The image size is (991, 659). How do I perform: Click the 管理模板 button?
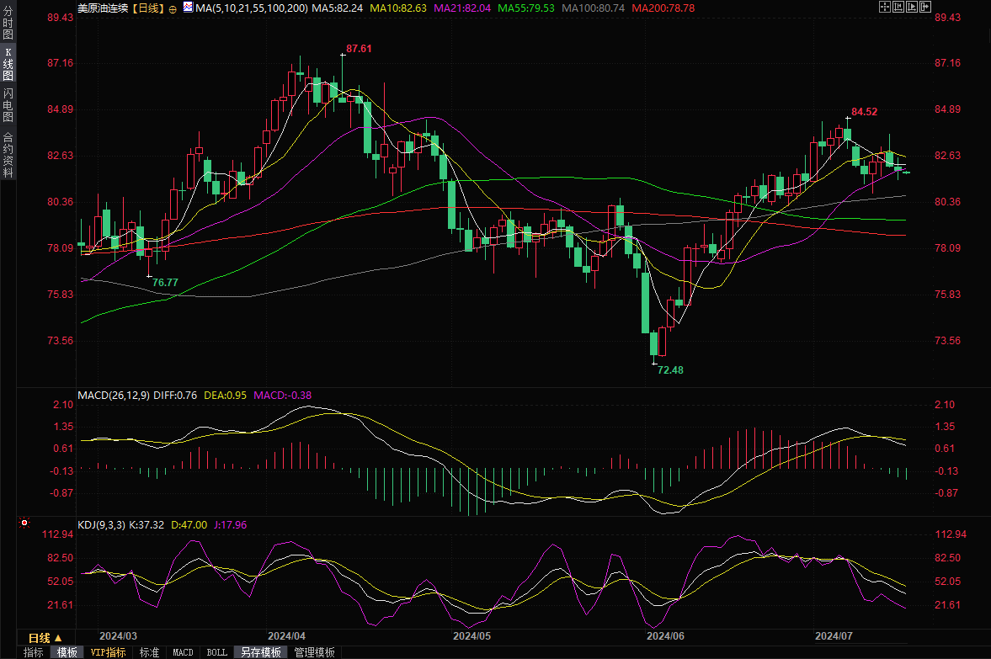pyautogui.click(x=314, y=652)
